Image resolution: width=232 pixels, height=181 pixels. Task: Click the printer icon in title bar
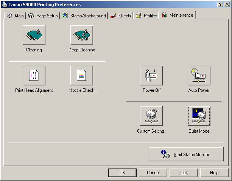coord(5,5)
